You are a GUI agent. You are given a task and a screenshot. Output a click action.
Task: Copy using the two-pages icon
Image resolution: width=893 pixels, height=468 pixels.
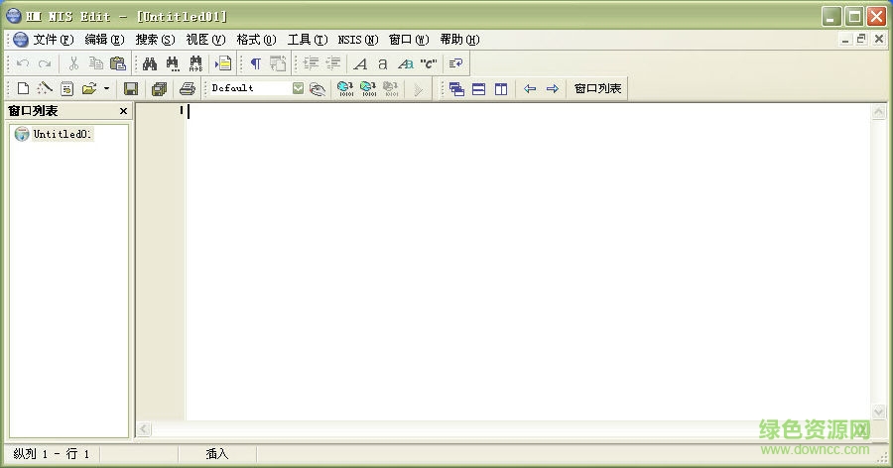point(95,63)
